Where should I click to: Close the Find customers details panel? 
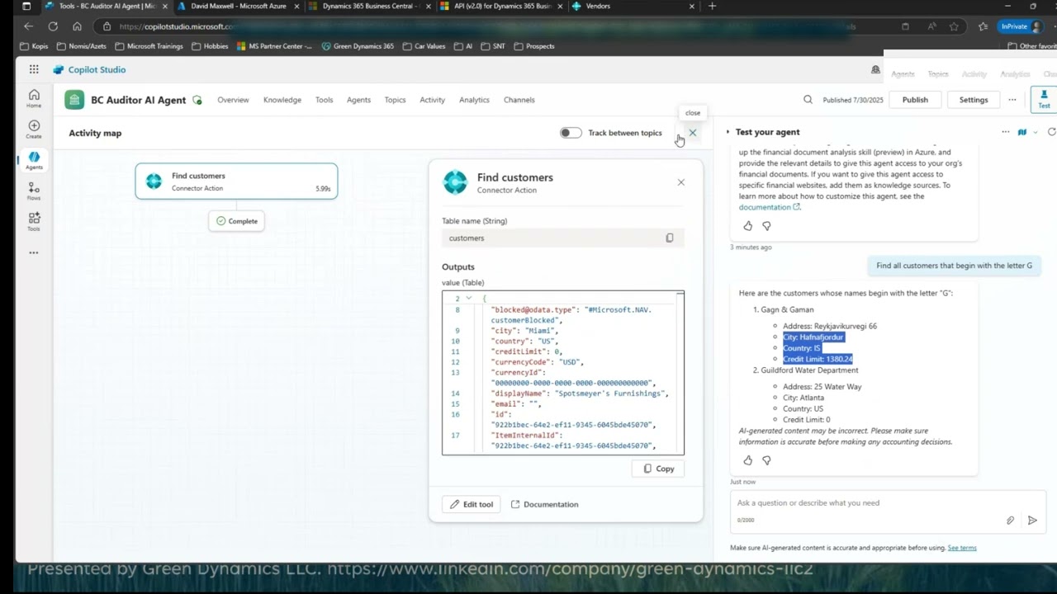[681, 182]
